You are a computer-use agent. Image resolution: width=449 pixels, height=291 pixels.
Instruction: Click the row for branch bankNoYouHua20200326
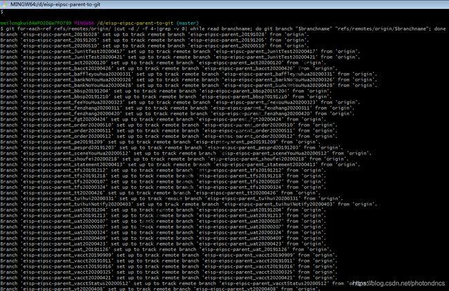189,80
